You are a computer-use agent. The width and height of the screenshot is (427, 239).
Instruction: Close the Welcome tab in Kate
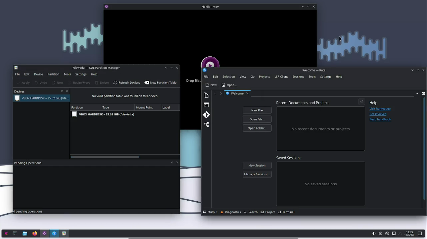pos(247,93)
